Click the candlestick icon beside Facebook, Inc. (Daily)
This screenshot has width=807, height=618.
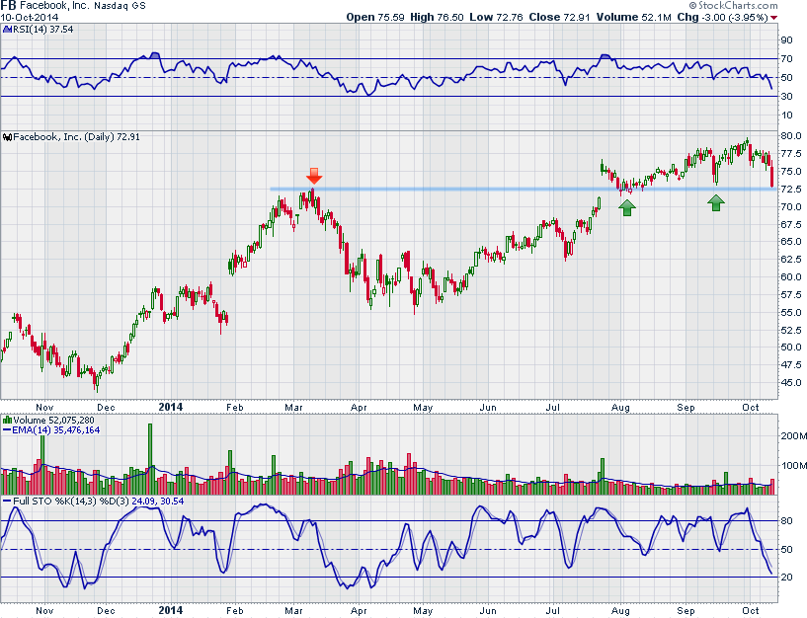[x=7, y=137]
